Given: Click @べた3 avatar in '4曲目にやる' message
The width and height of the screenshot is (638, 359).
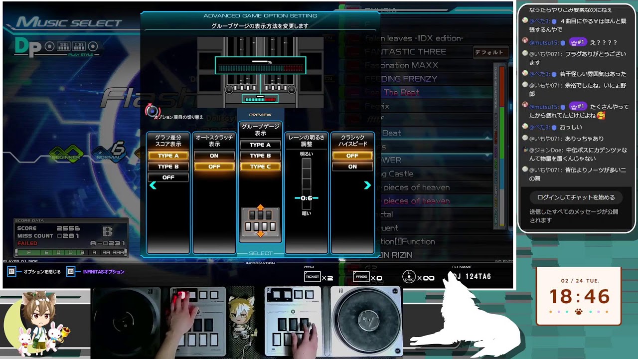Looking at the screenshot, I should coord(525,20).
